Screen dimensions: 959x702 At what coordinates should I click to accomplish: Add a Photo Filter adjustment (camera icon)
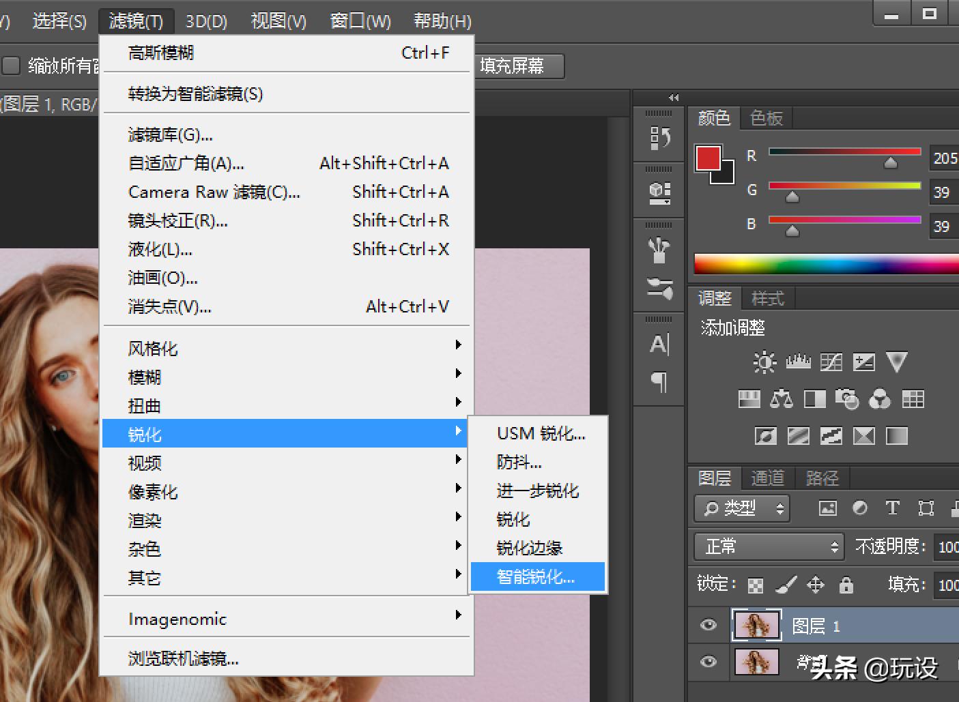[846, 399]
